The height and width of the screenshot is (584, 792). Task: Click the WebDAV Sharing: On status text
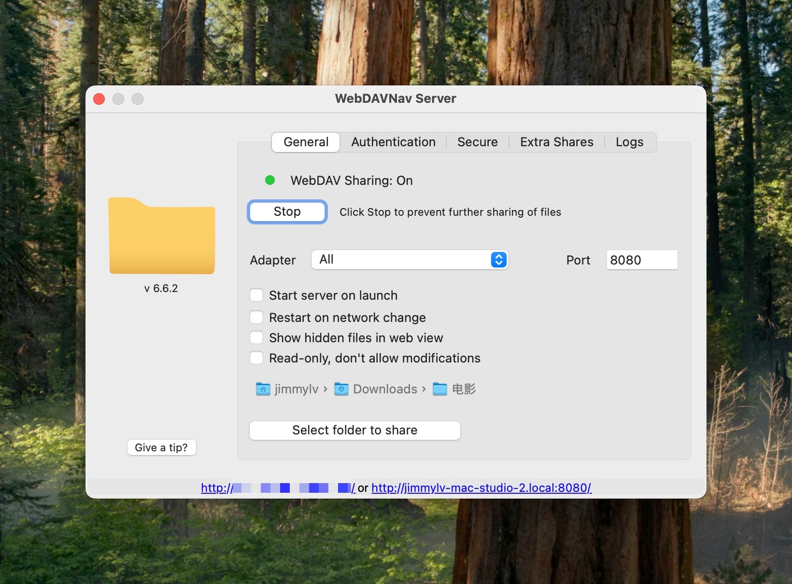[352, 181]
